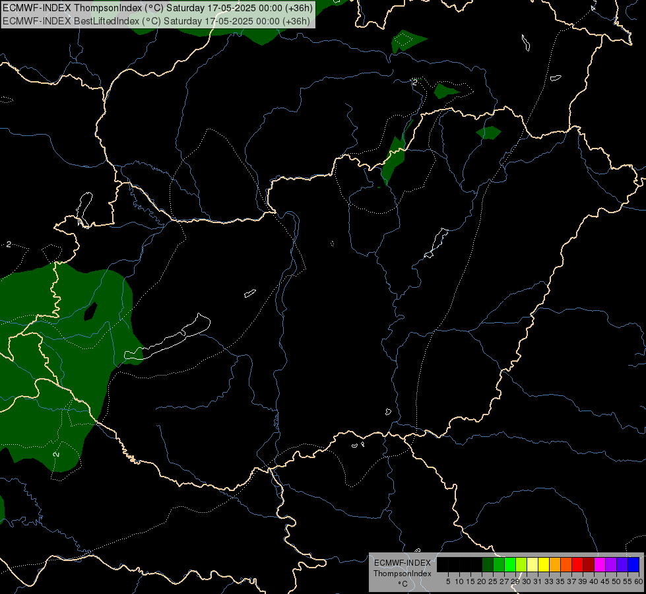The image size is (646, 594).
Task: Click the "°C" unit label in legend
Action: (x=403, y=584)
